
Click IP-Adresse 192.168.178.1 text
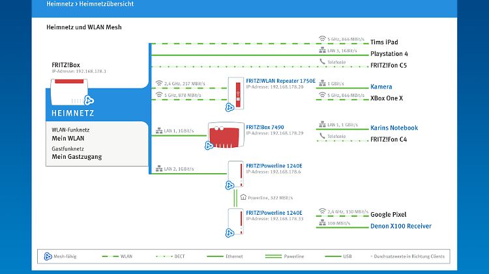click(79, 72)
